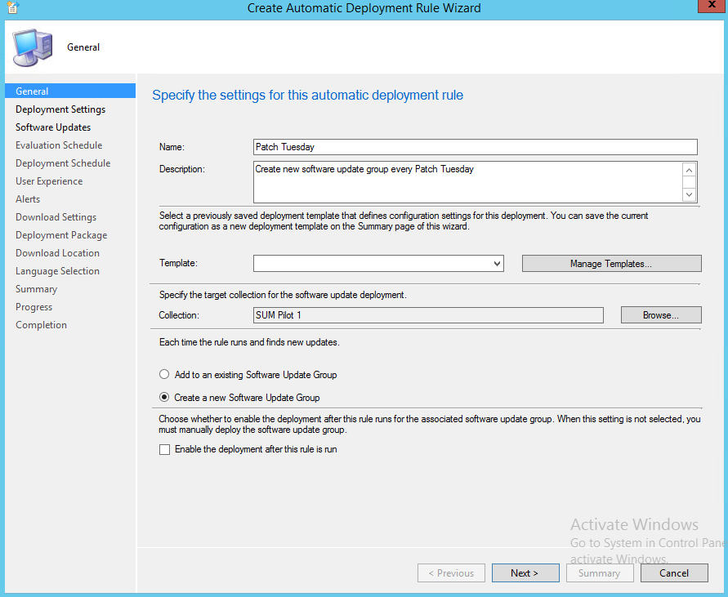Close the wizard window with X button
Viewport: 728px width, 597px height.
[x=708, y=7]
